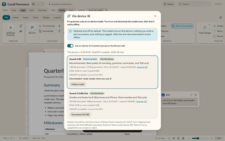Expand the Rewrite dropdown arrow
Image resolution: width=225 pixels, height=141 pixels.
coord(35,29)
